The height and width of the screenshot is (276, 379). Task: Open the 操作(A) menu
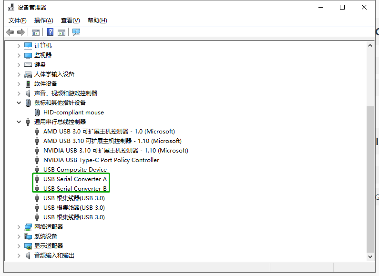coord(43,20)
